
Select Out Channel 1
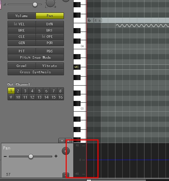tap(11, 91)
